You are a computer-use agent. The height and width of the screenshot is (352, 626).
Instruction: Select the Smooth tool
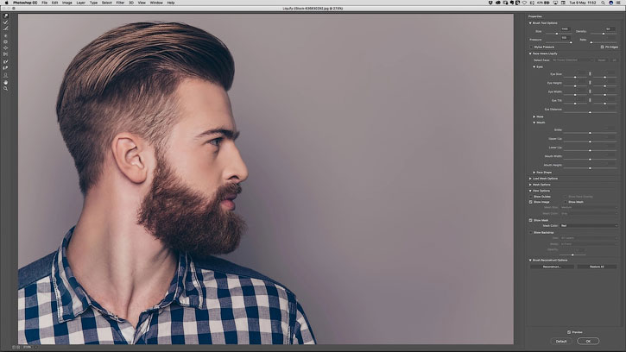click(x=5, y=28)
